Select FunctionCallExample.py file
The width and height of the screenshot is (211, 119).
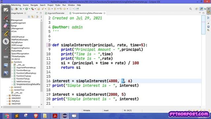[26, 73]
